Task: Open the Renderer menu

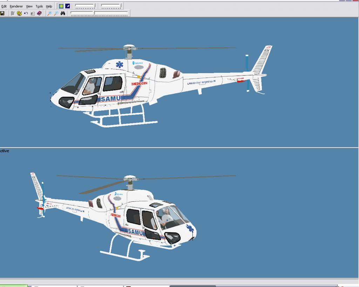Action: (x=16, y=6)
